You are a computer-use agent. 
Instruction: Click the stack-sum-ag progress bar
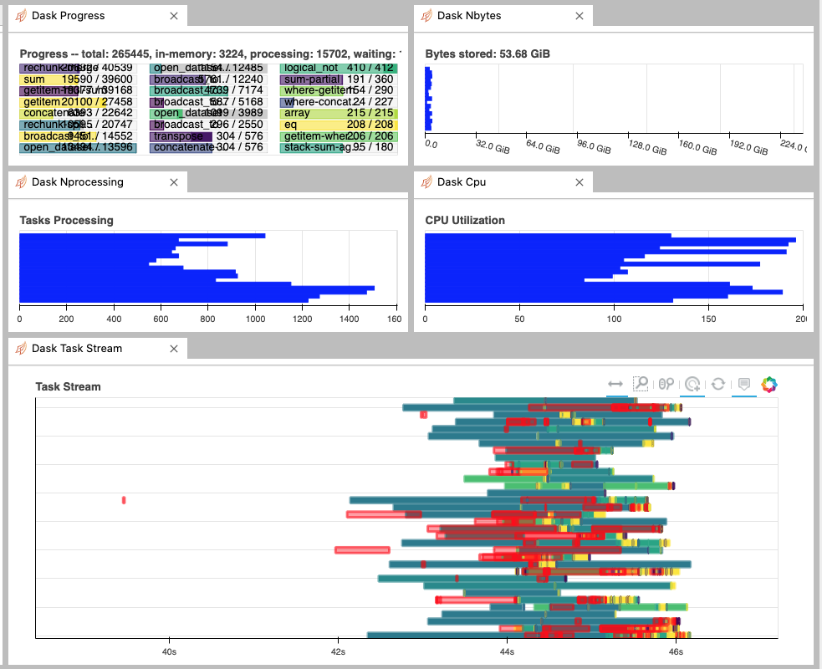[339, 147]
